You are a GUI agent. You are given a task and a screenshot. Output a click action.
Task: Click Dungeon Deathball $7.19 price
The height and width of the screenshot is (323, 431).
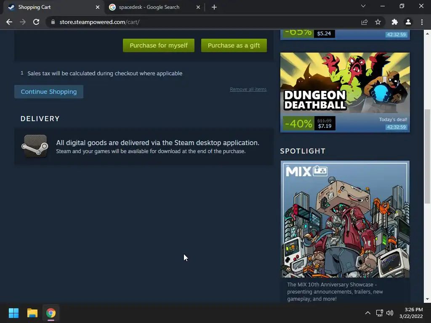325,126
